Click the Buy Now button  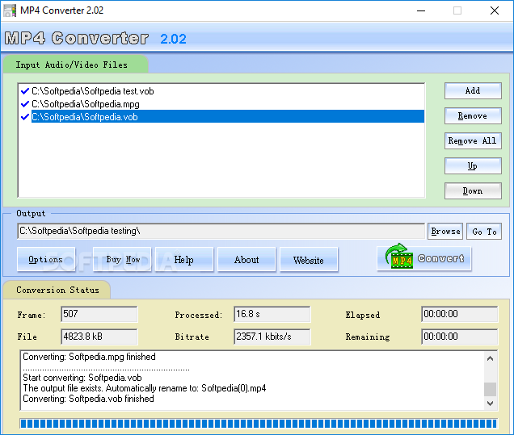click(x=123, y=259)
